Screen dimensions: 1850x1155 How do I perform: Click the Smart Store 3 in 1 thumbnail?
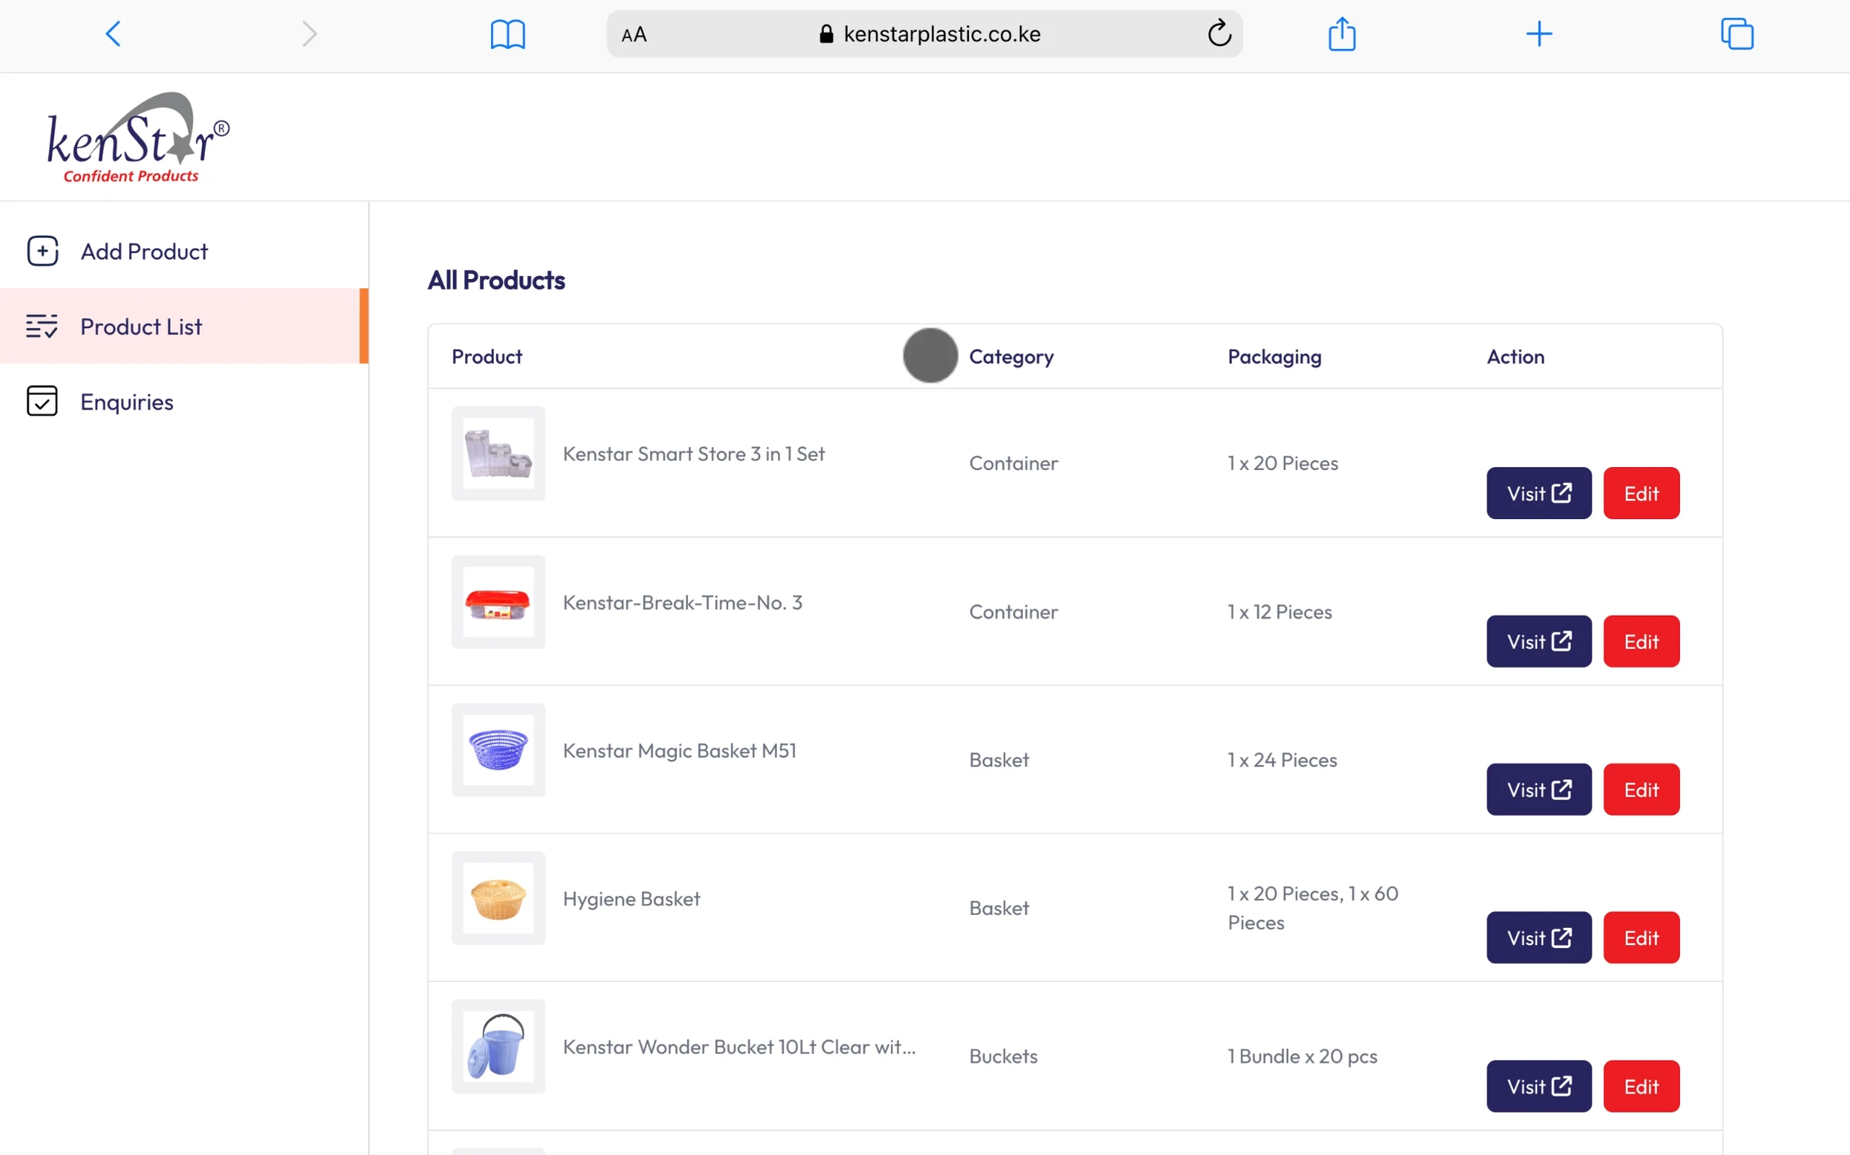(498, 453)
